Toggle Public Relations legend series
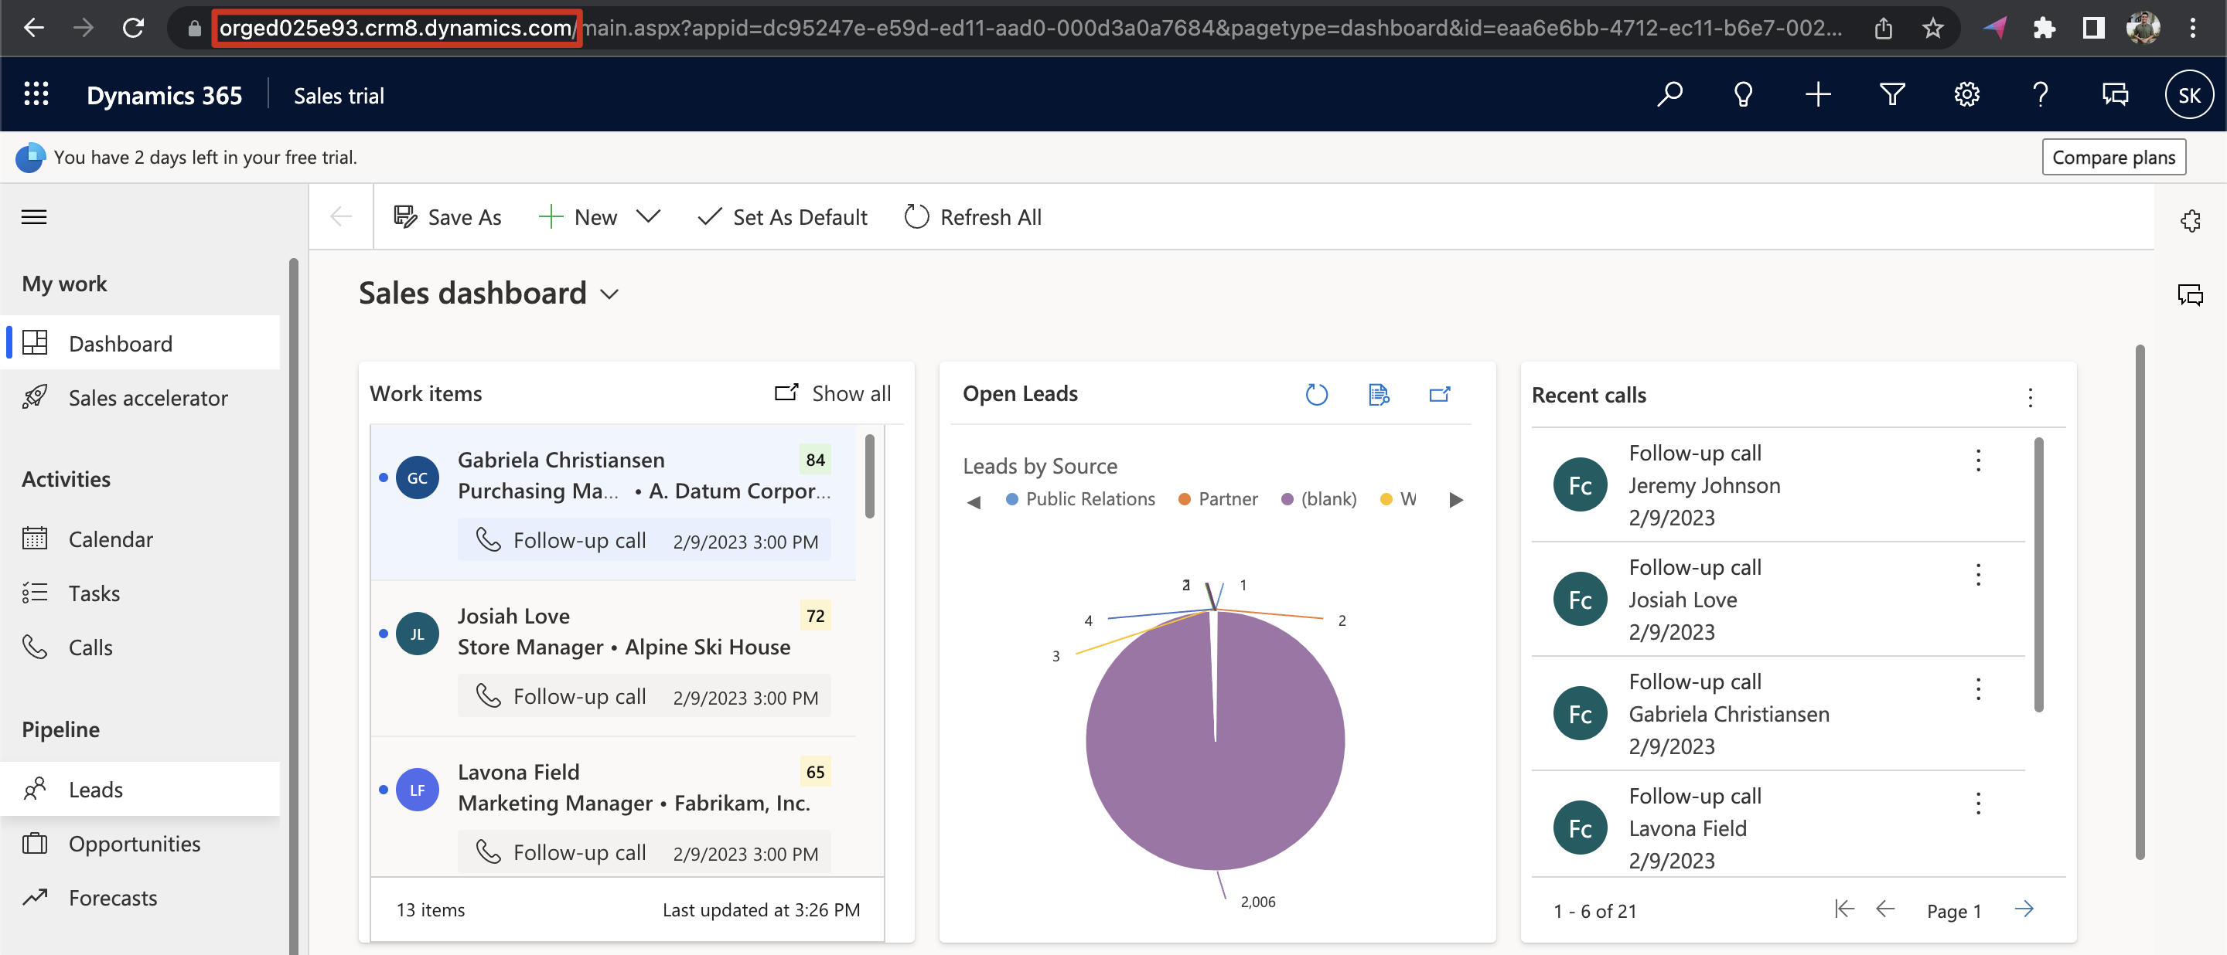The width and height of the screenshot is (2227, 955). coord(1081,499)
